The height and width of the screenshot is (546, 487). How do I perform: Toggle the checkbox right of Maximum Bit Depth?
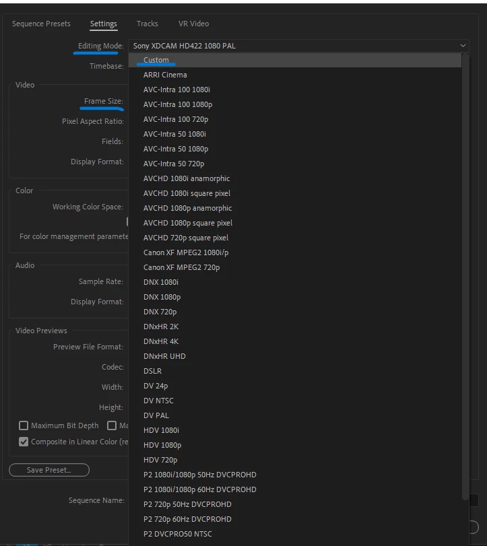(x=112, y=425)
